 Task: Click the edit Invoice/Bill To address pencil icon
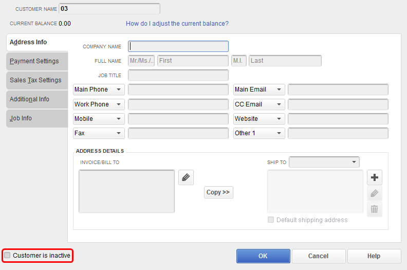click(186, 178)
